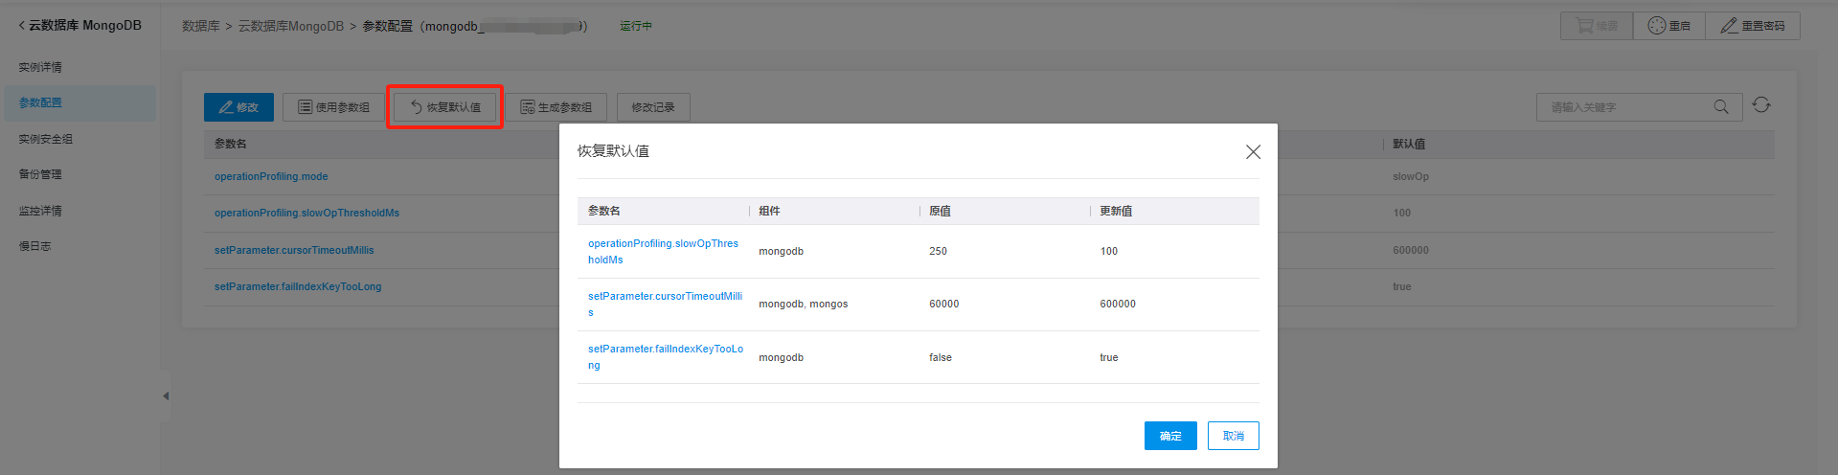Click the 重启 restart button
The width and height of the screenshot is (1838, 475).
pyautogui.click(x=1668, y=26)
